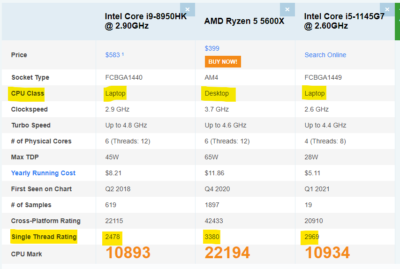Viewport: 400px width, 269px height.
Task: Remove AMD Ryzen 5 5600X from comparison
Action: (287, 9)
